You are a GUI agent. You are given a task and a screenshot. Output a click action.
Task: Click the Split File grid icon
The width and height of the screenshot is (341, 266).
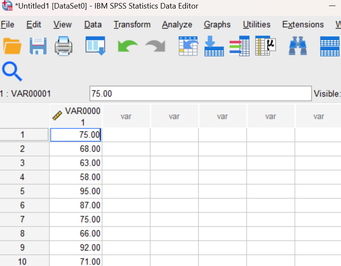330,46
